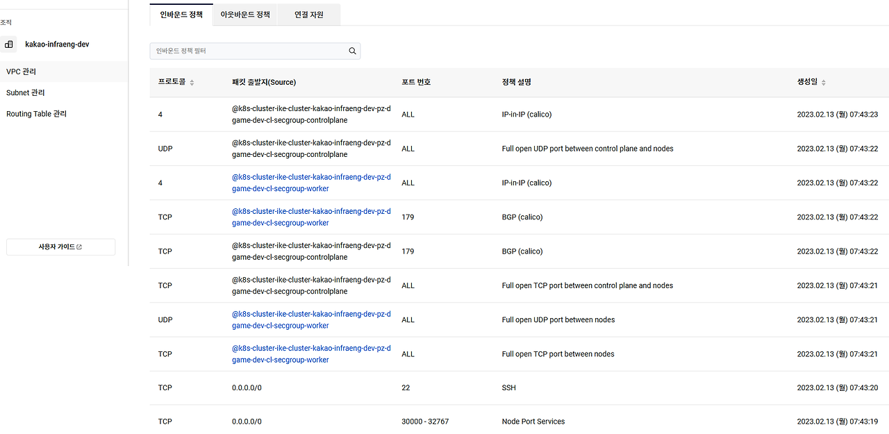Open worker secgroup link in IP-in-IP (calico) row

pos(311,183)
